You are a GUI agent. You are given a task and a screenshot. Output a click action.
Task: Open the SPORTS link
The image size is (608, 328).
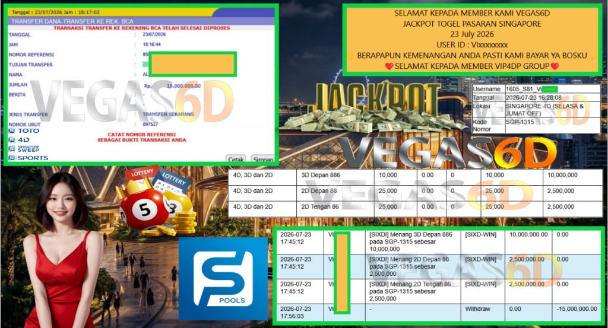tap(33, 158)
